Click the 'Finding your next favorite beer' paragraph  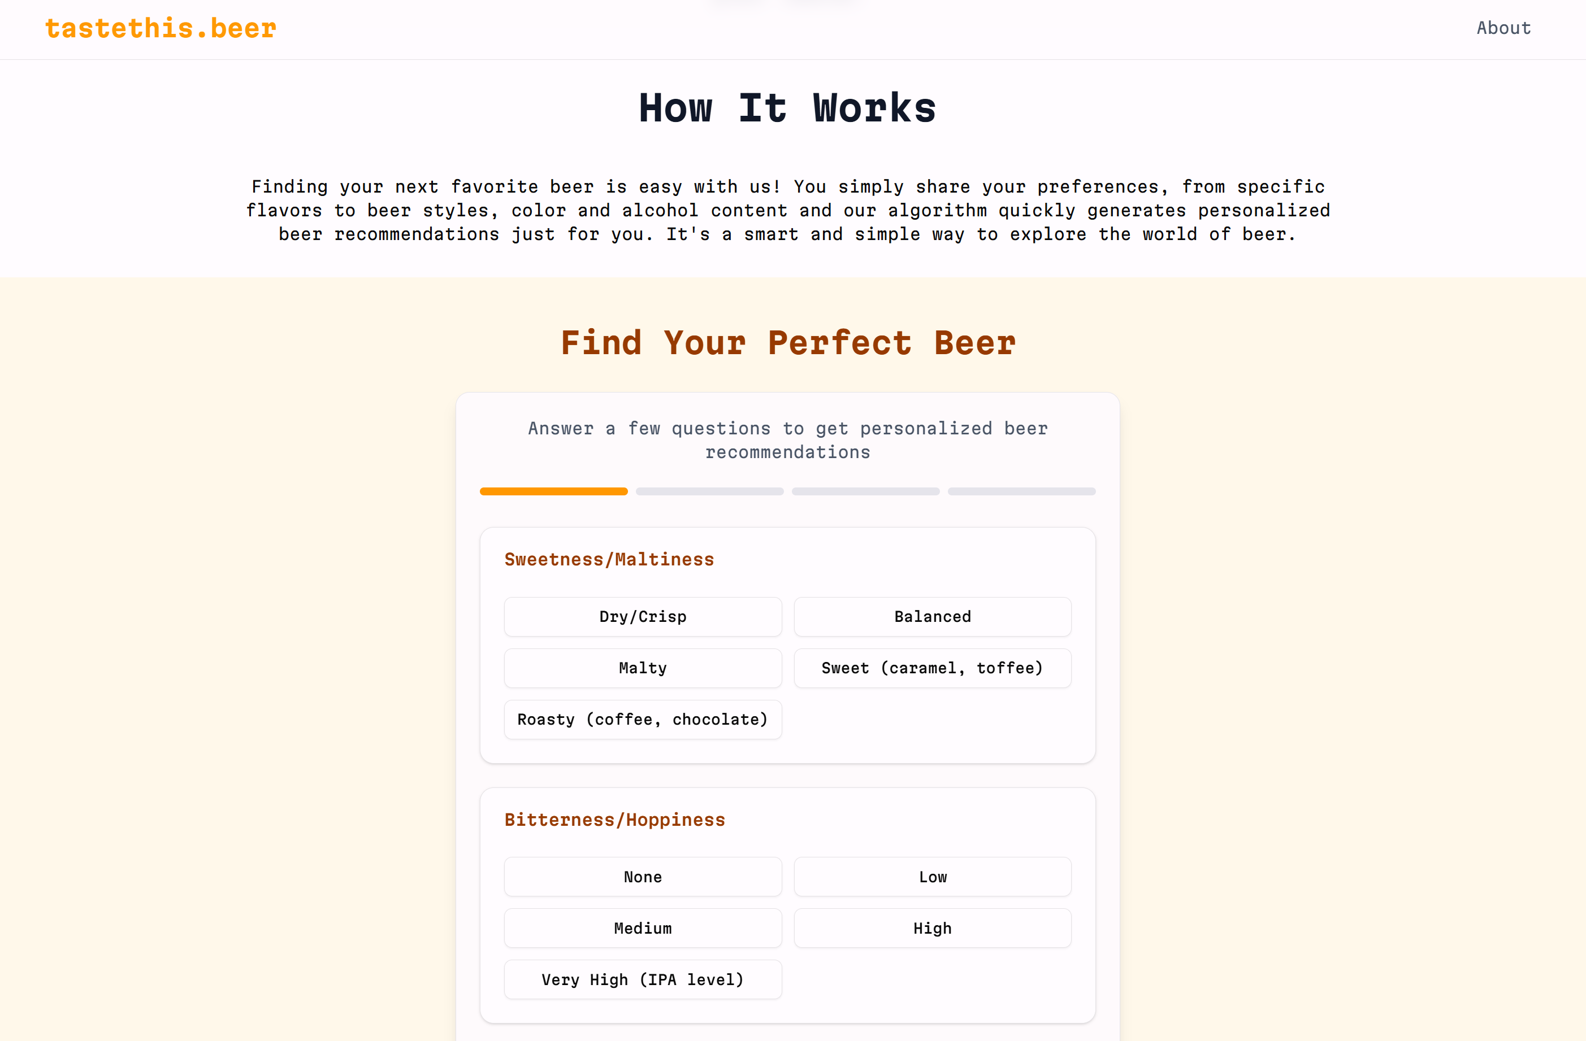point(788,211)
